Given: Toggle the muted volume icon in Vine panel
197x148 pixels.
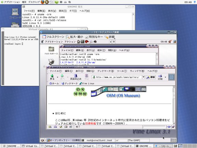Looking at the screenshot, I should click(x=170, y=41).
